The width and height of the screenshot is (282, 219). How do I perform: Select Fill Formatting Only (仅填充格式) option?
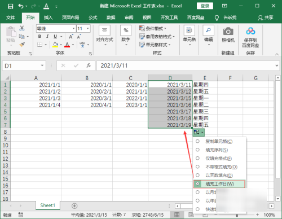point(219,158)
